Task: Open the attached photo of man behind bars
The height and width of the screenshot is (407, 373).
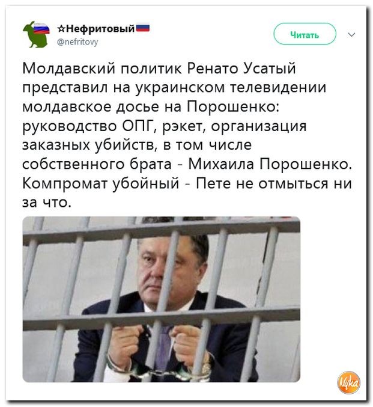Action: pos(162,299)
